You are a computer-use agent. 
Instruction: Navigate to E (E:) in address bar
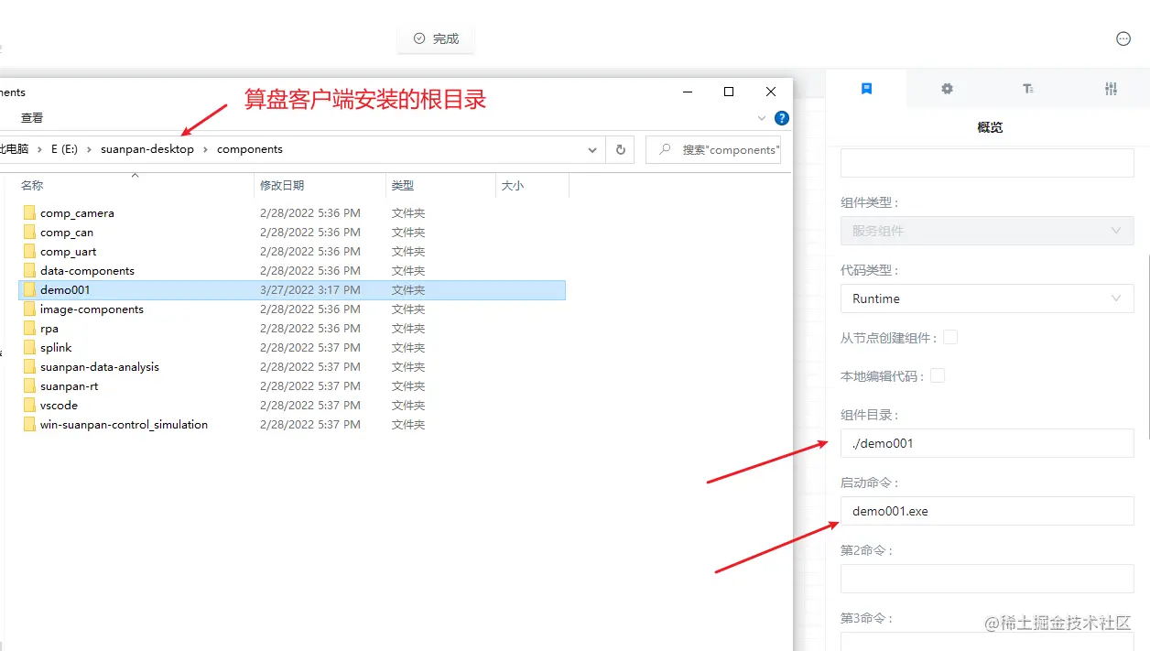tap(64, 149)
